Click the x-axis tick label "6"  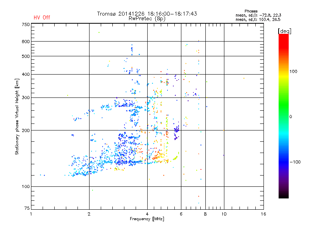point(181,214)
